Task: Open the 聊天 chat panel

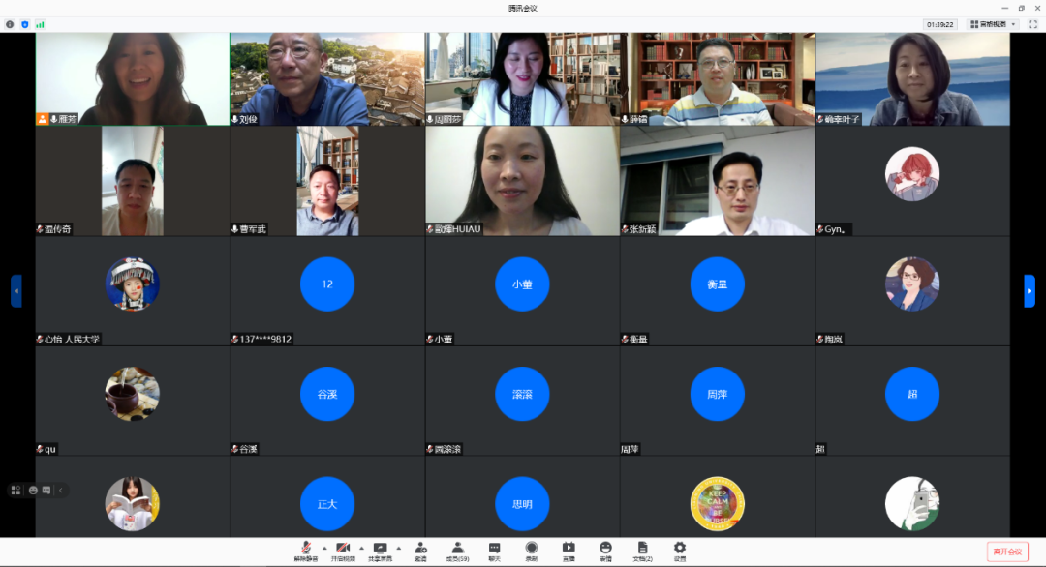Action: [494, 552]
